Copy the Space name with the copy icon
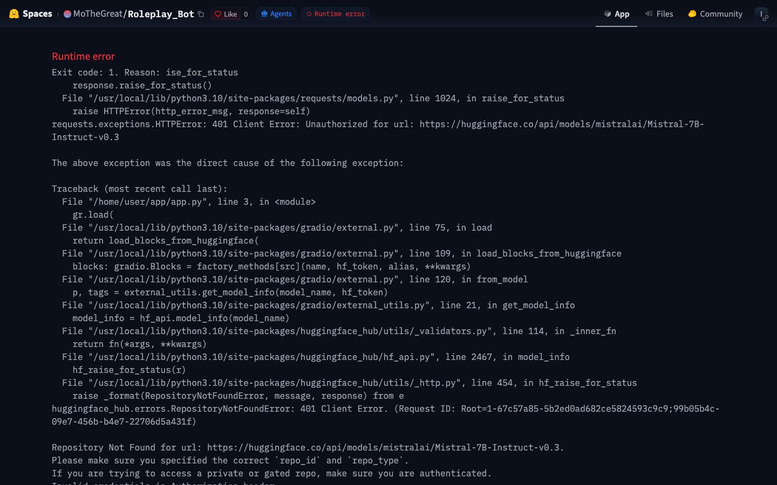777x485 pixels. tap(201, 14)
